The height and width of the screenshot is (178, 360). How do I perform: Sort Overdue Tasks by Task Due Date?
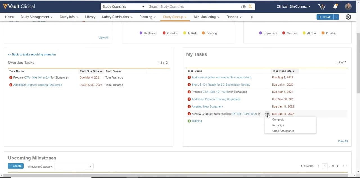[x=91, y=71]
